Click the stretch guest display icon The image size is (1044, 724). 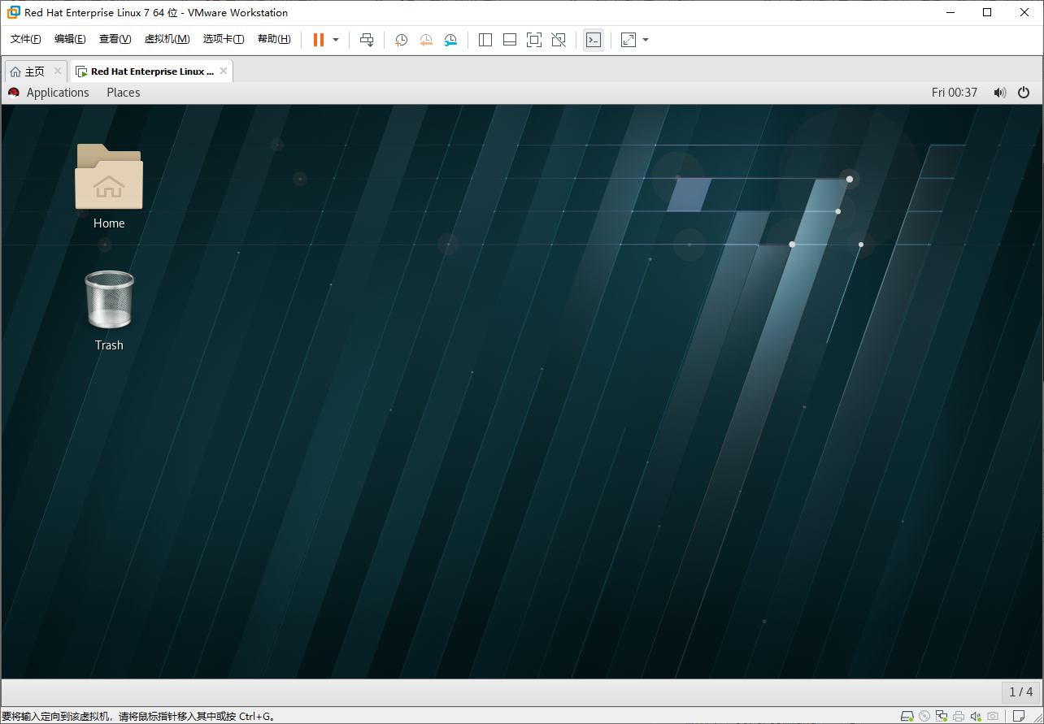point(629,40)
